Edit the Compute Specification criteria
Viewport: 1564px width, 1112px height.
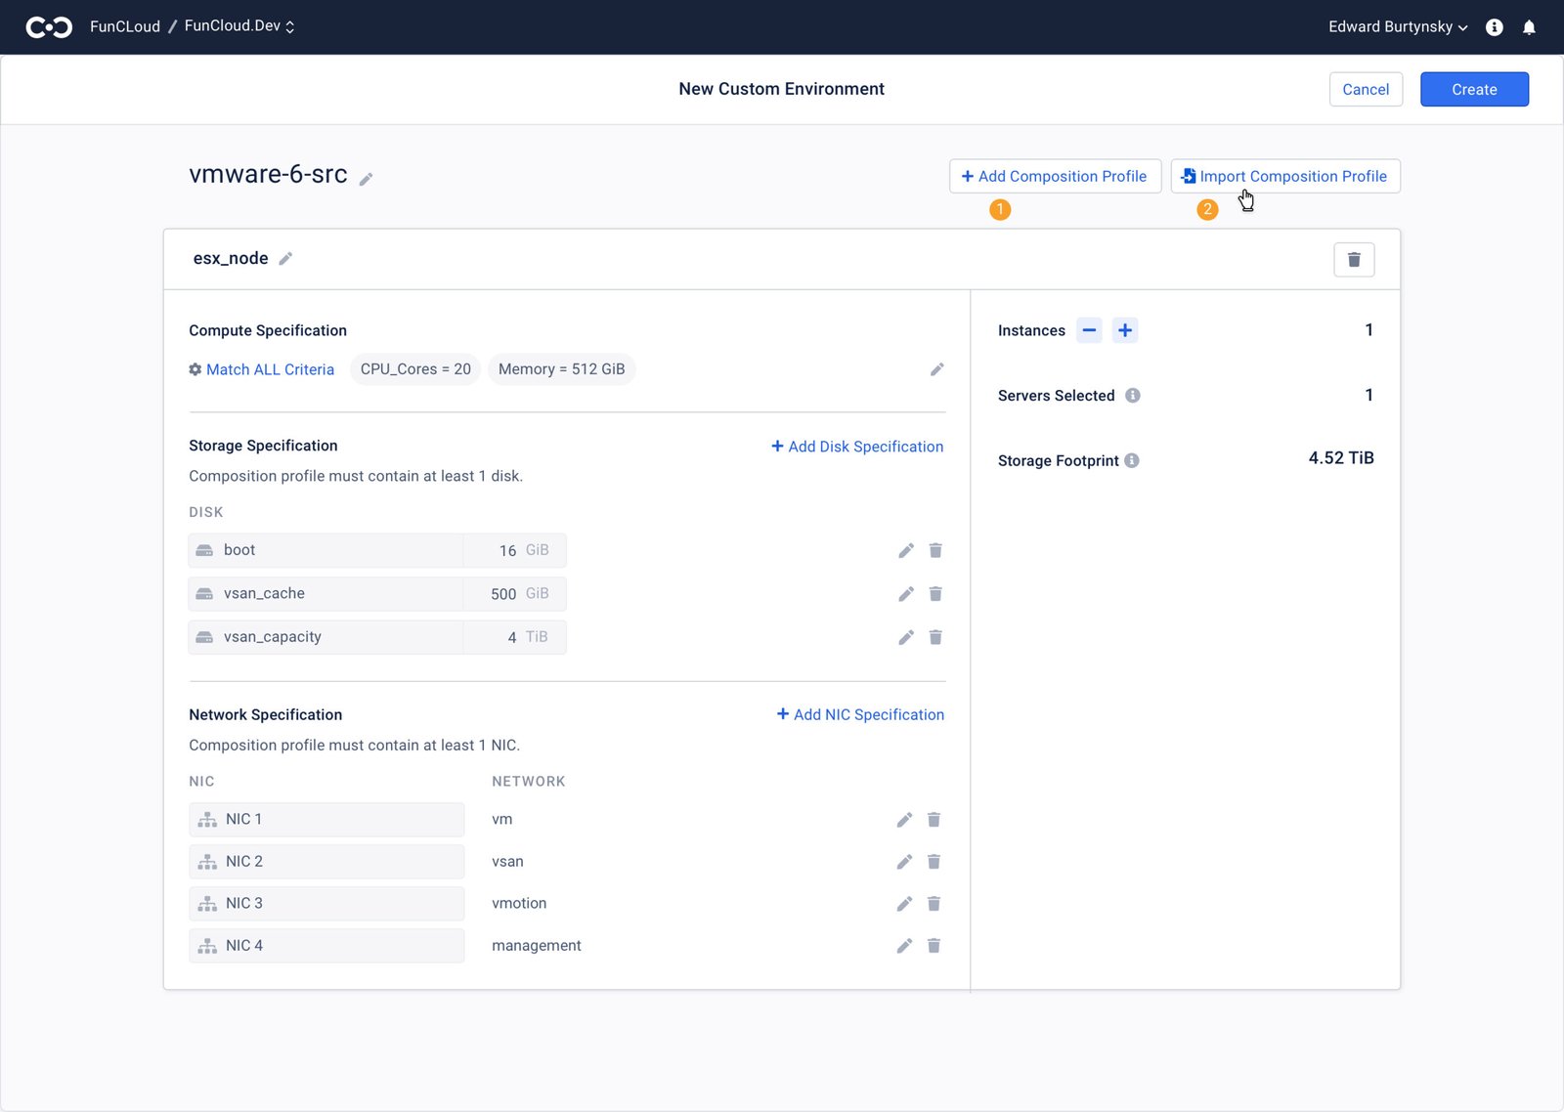tap(936, 369)
